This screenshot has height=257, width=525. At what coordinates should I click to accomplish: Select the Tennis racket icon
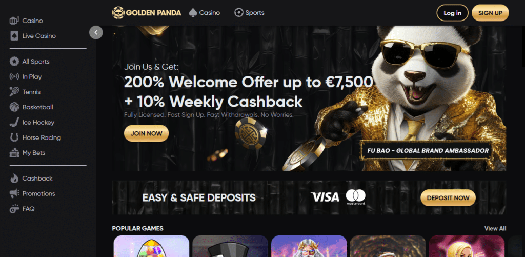click(14, 92)
